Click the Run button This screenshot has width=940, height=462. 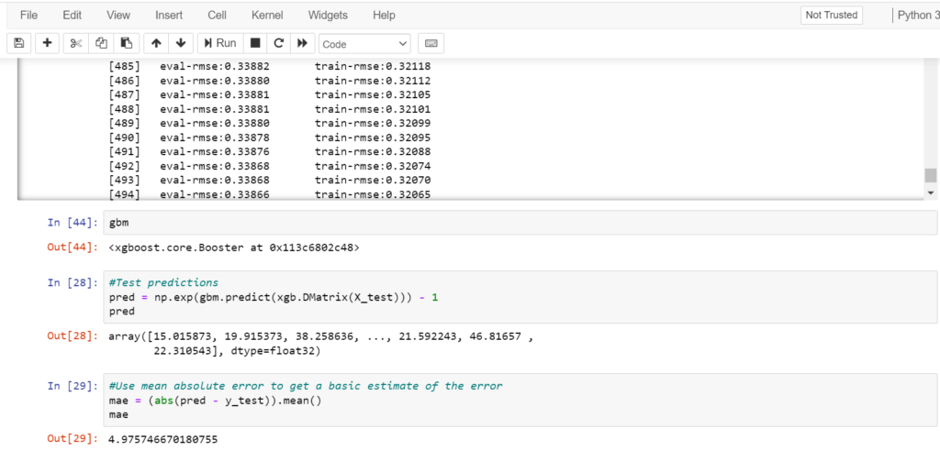point(220,43)
